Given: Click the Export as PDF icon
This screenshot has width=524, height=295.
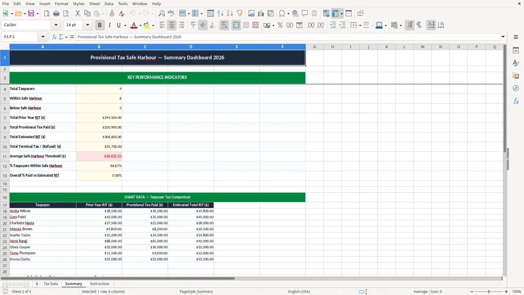Looking at the screenshot, I should 47,14.
